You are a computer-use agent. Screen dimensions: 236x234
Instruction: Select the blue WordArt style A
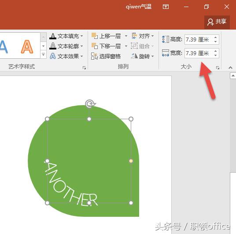(4, 47)
